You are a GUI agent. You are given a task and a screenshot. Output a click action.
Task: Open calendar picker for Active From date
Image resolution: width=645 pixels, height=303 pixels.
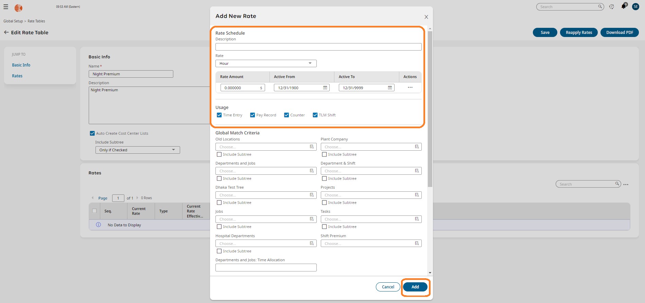(325, 88)
